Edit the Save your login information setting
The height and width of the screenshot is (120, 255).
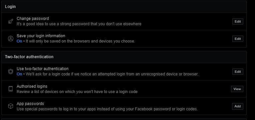(x=238, y=39)
